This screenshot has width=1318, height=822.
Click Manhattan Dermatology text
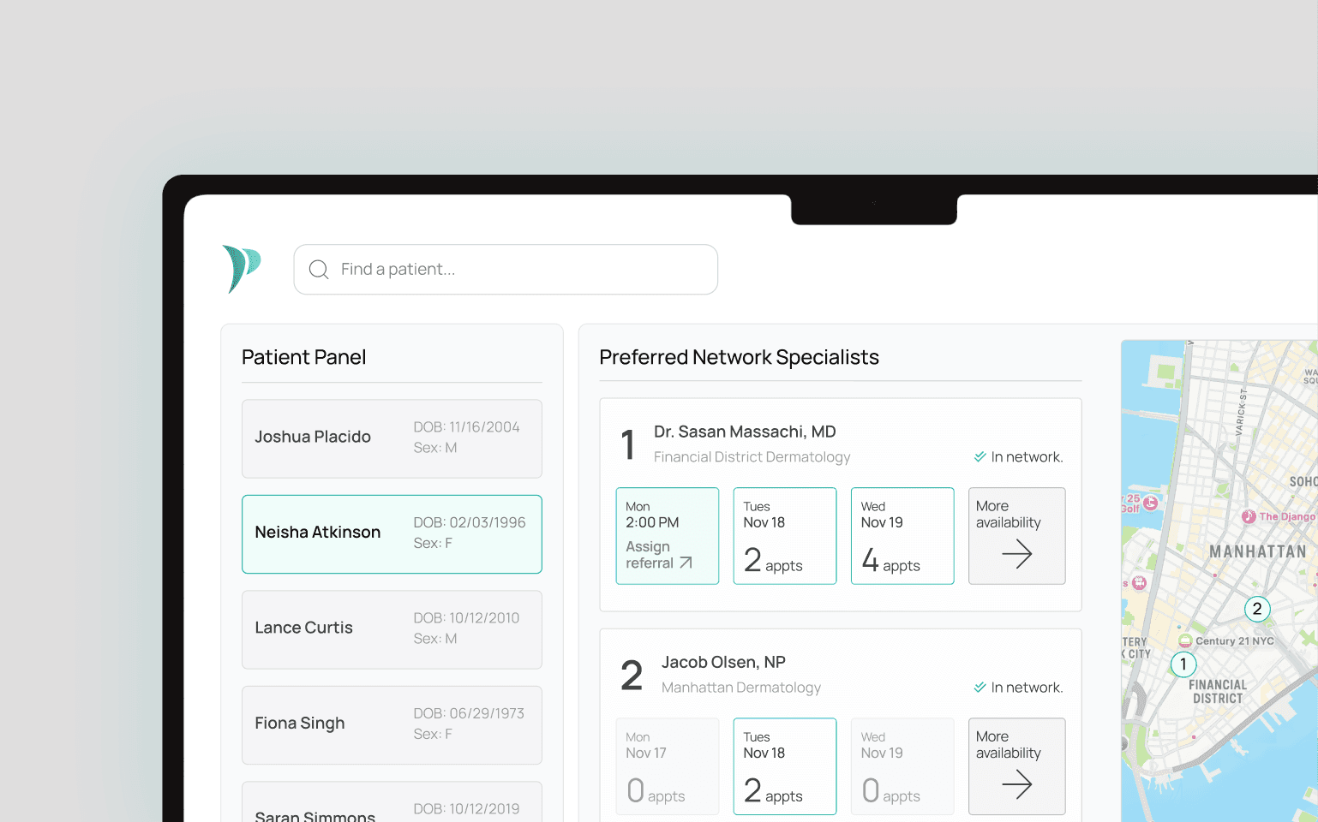[741, 688]
